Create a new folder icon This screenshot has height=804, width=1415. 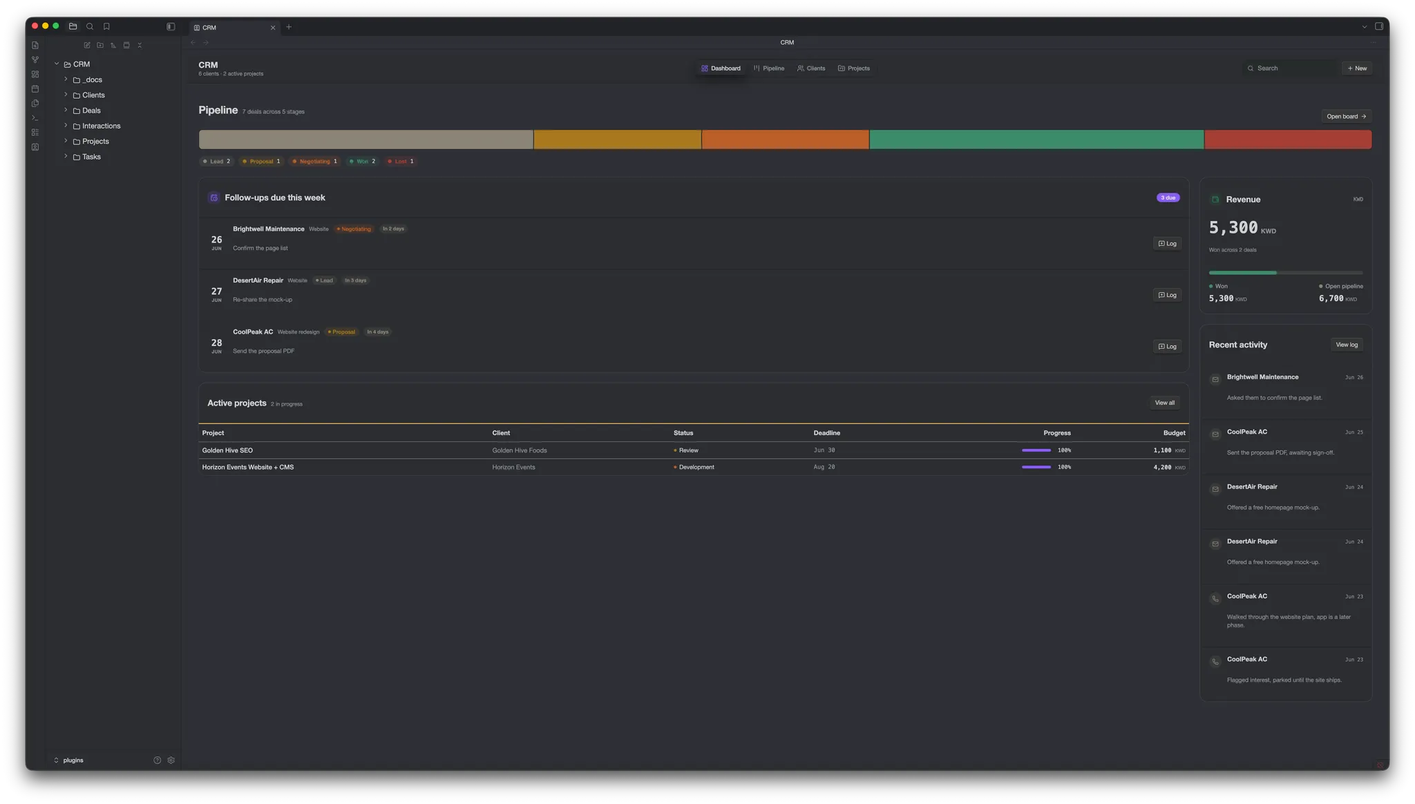[100, 45]
